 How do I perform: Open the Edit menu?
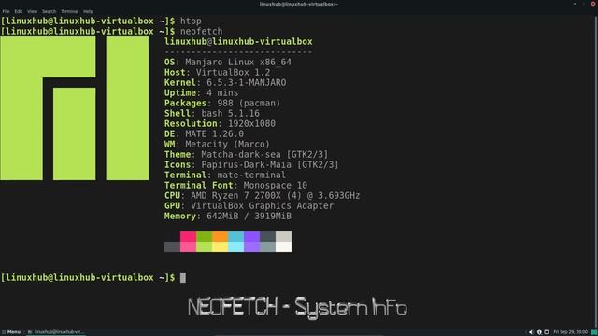[19, 11]
